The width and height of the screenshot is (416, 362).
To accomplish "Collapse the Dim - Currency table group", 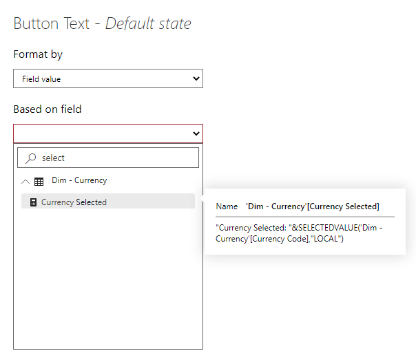I will tap(25, 182).
